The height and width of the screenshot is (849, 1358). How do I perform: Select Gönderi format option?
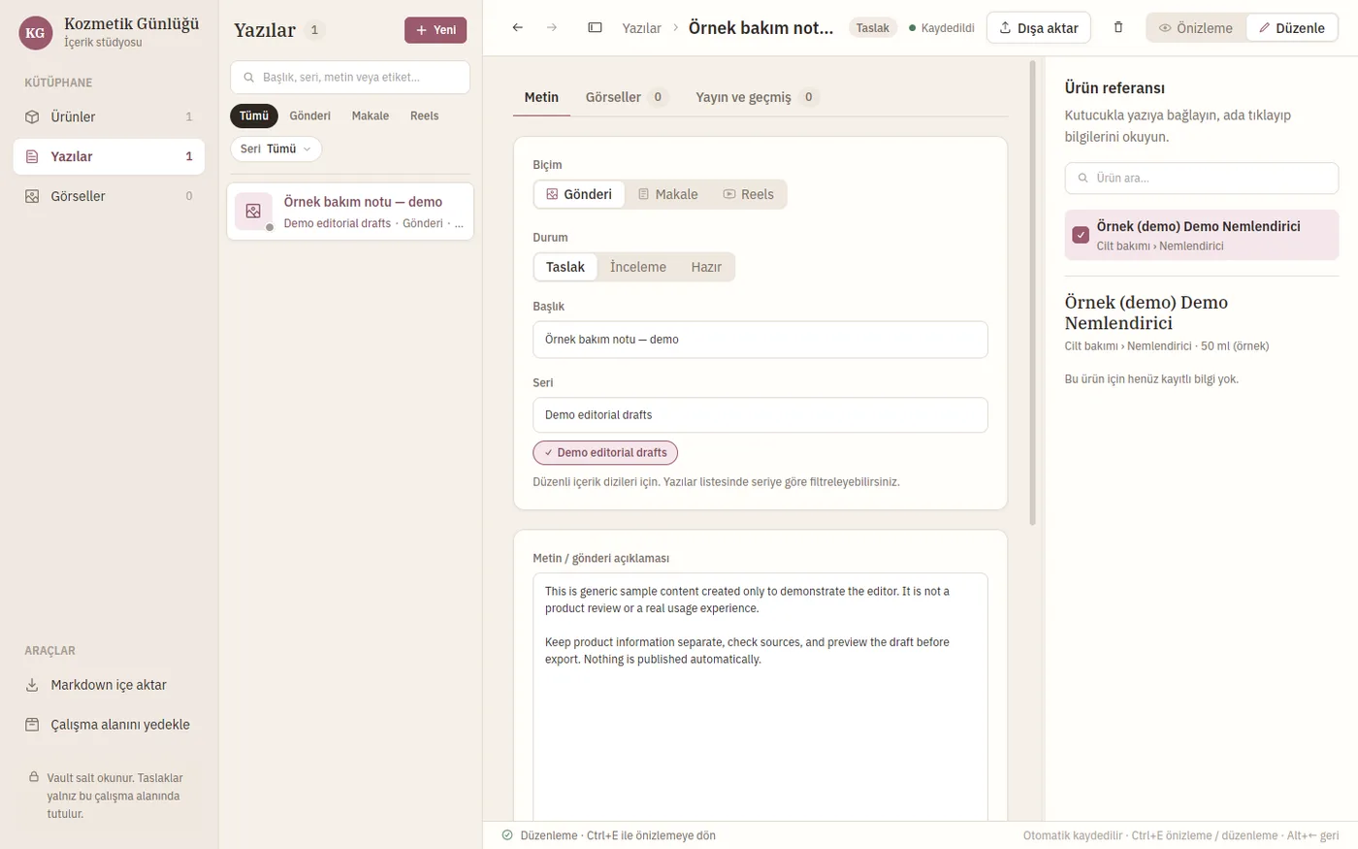[579, 194]
